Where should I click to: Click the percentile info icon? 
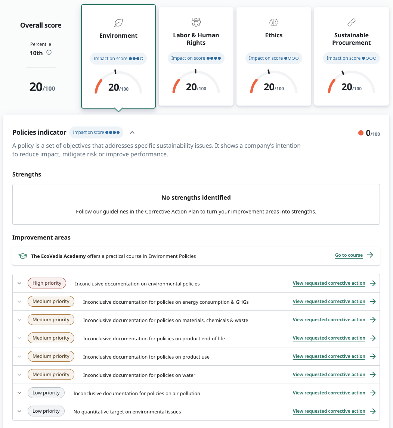click(49, 53)
